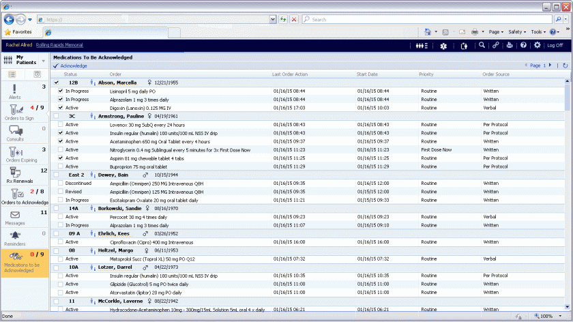Screen dimensions: 573x322
Task: Open Orders to Acknowledge panel
Action: pos(25,196)
